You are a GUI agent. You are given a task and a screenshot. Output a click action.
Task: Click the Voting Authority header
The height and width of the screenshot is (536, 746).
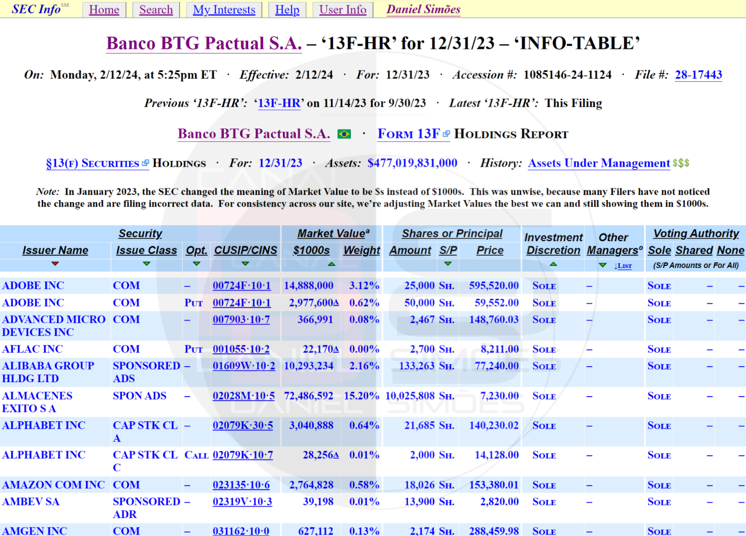click(x=696, y=234)
